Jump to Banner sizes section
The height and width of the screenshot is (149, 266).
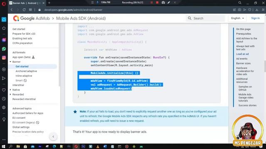point(243,63)
